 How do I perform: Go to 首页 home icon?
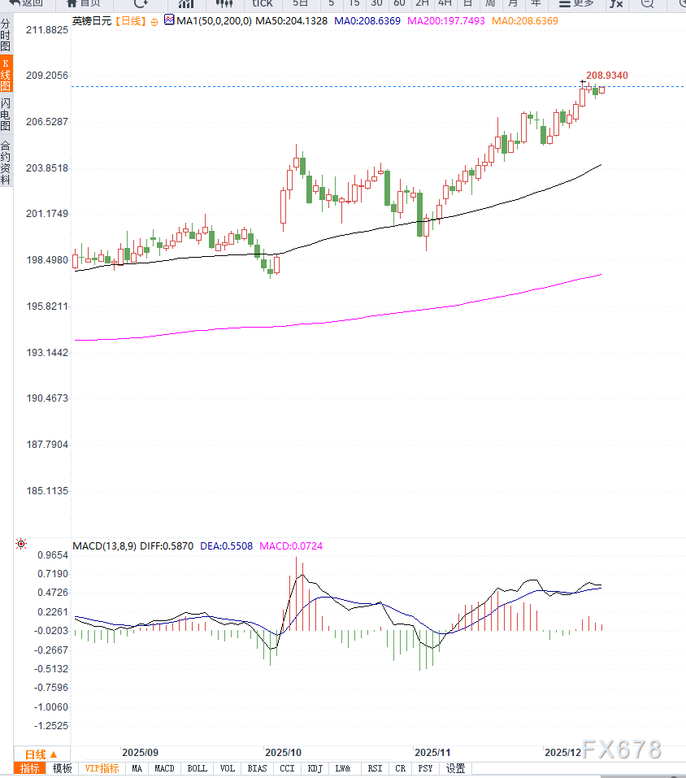pyautogui.click(x=84, y=3)
